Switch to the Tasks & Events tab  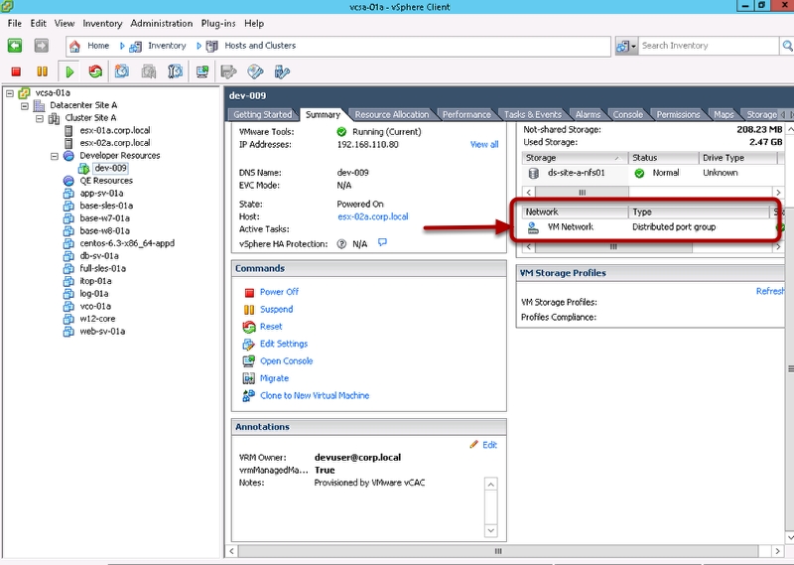(533, 114)
